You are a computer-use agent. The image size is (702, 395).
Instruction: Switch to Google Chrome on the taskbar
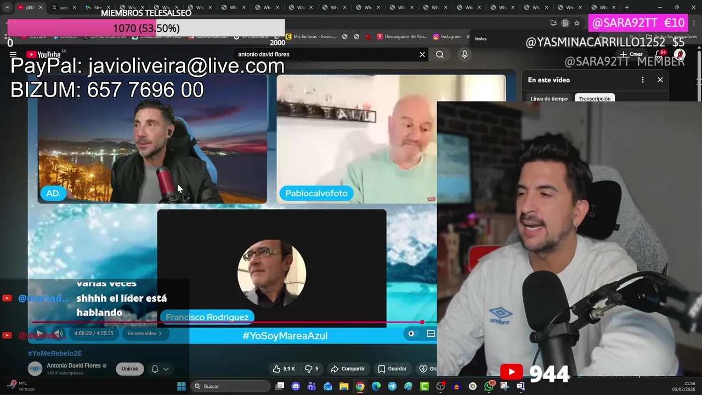360,386
